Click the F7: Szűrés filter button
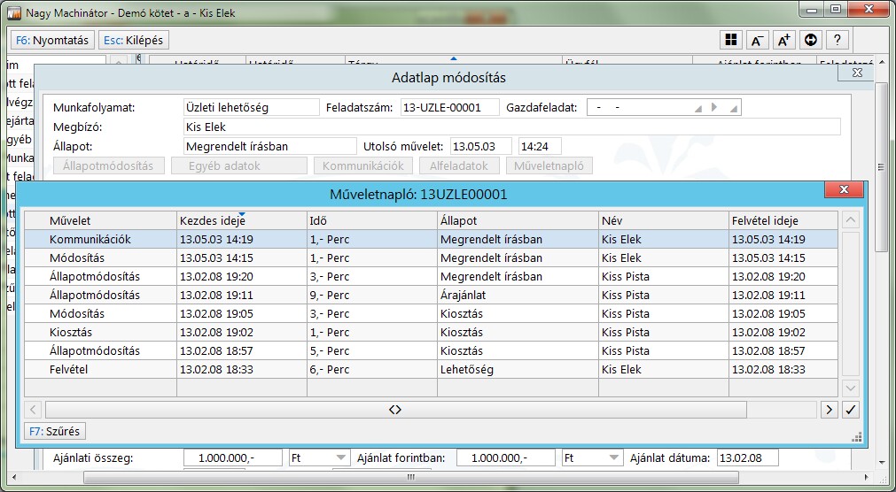 pyautogui.click(x=55, y=431)
